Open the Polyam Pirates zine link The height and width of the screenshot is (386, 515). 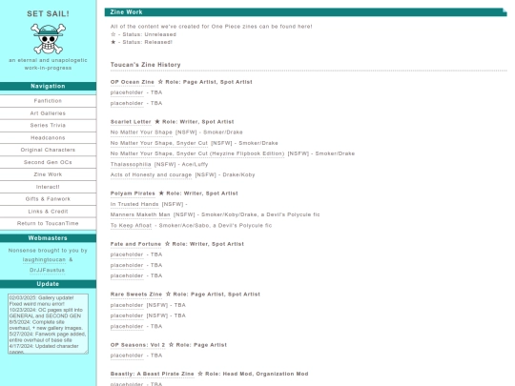(x=133, y=193)
